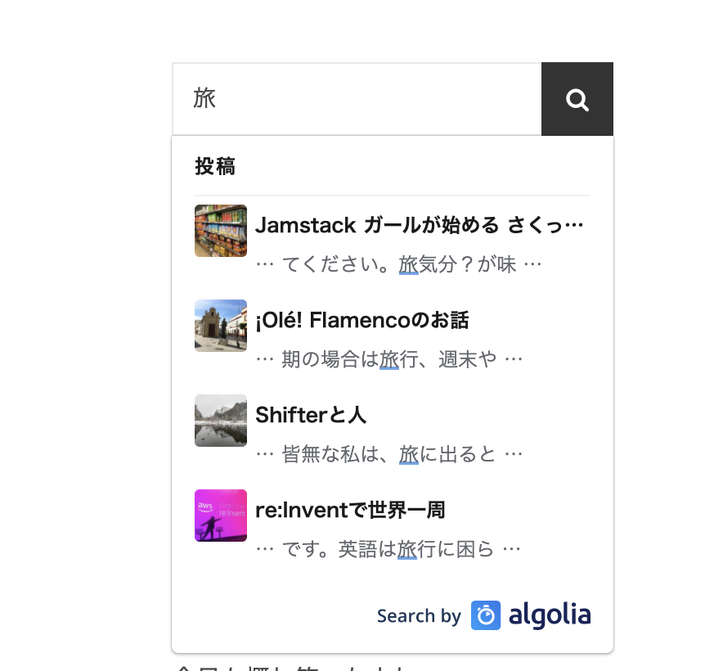Image resolution: width=723 pixels, height=671 pixels.
Task: Click the algolia wordmark text
Action: coord(550,615)
